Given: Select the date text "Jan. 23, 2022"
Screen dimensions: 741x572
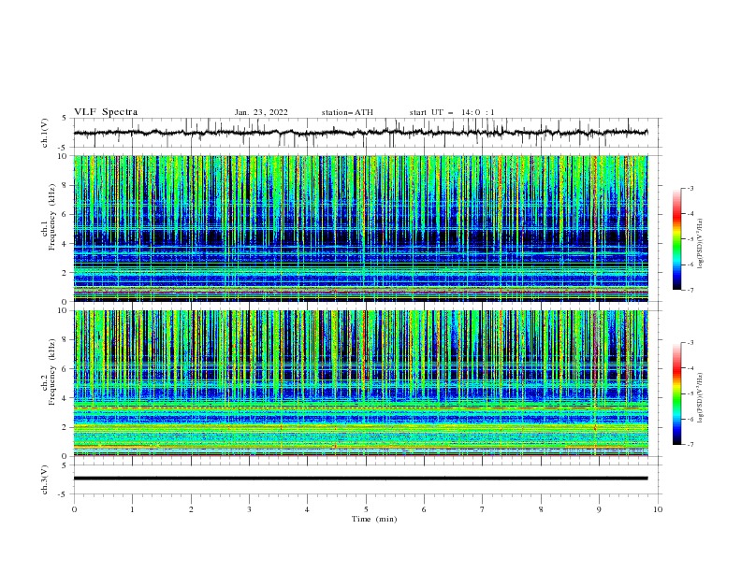Looking at the screenshot, I should coord(261,112).
